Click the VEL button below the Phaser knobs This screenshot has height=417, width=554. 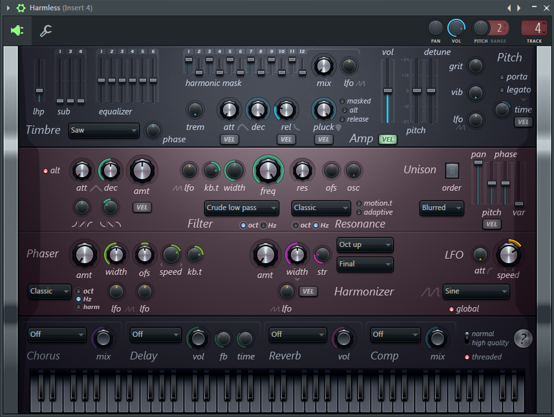pos(308,292)
